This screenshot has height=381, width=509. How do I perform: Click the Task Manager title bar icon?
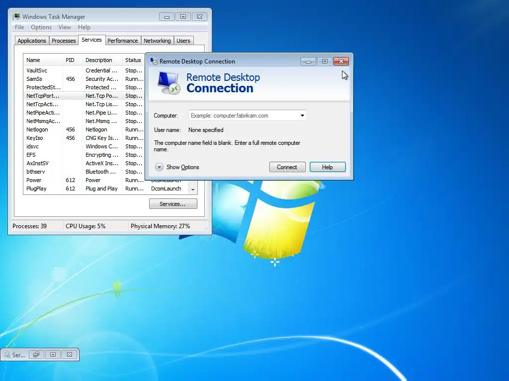(16, 16)
